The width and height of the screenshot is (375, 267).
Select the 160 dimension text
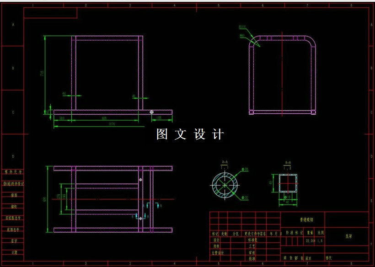[x=62, y=118]
